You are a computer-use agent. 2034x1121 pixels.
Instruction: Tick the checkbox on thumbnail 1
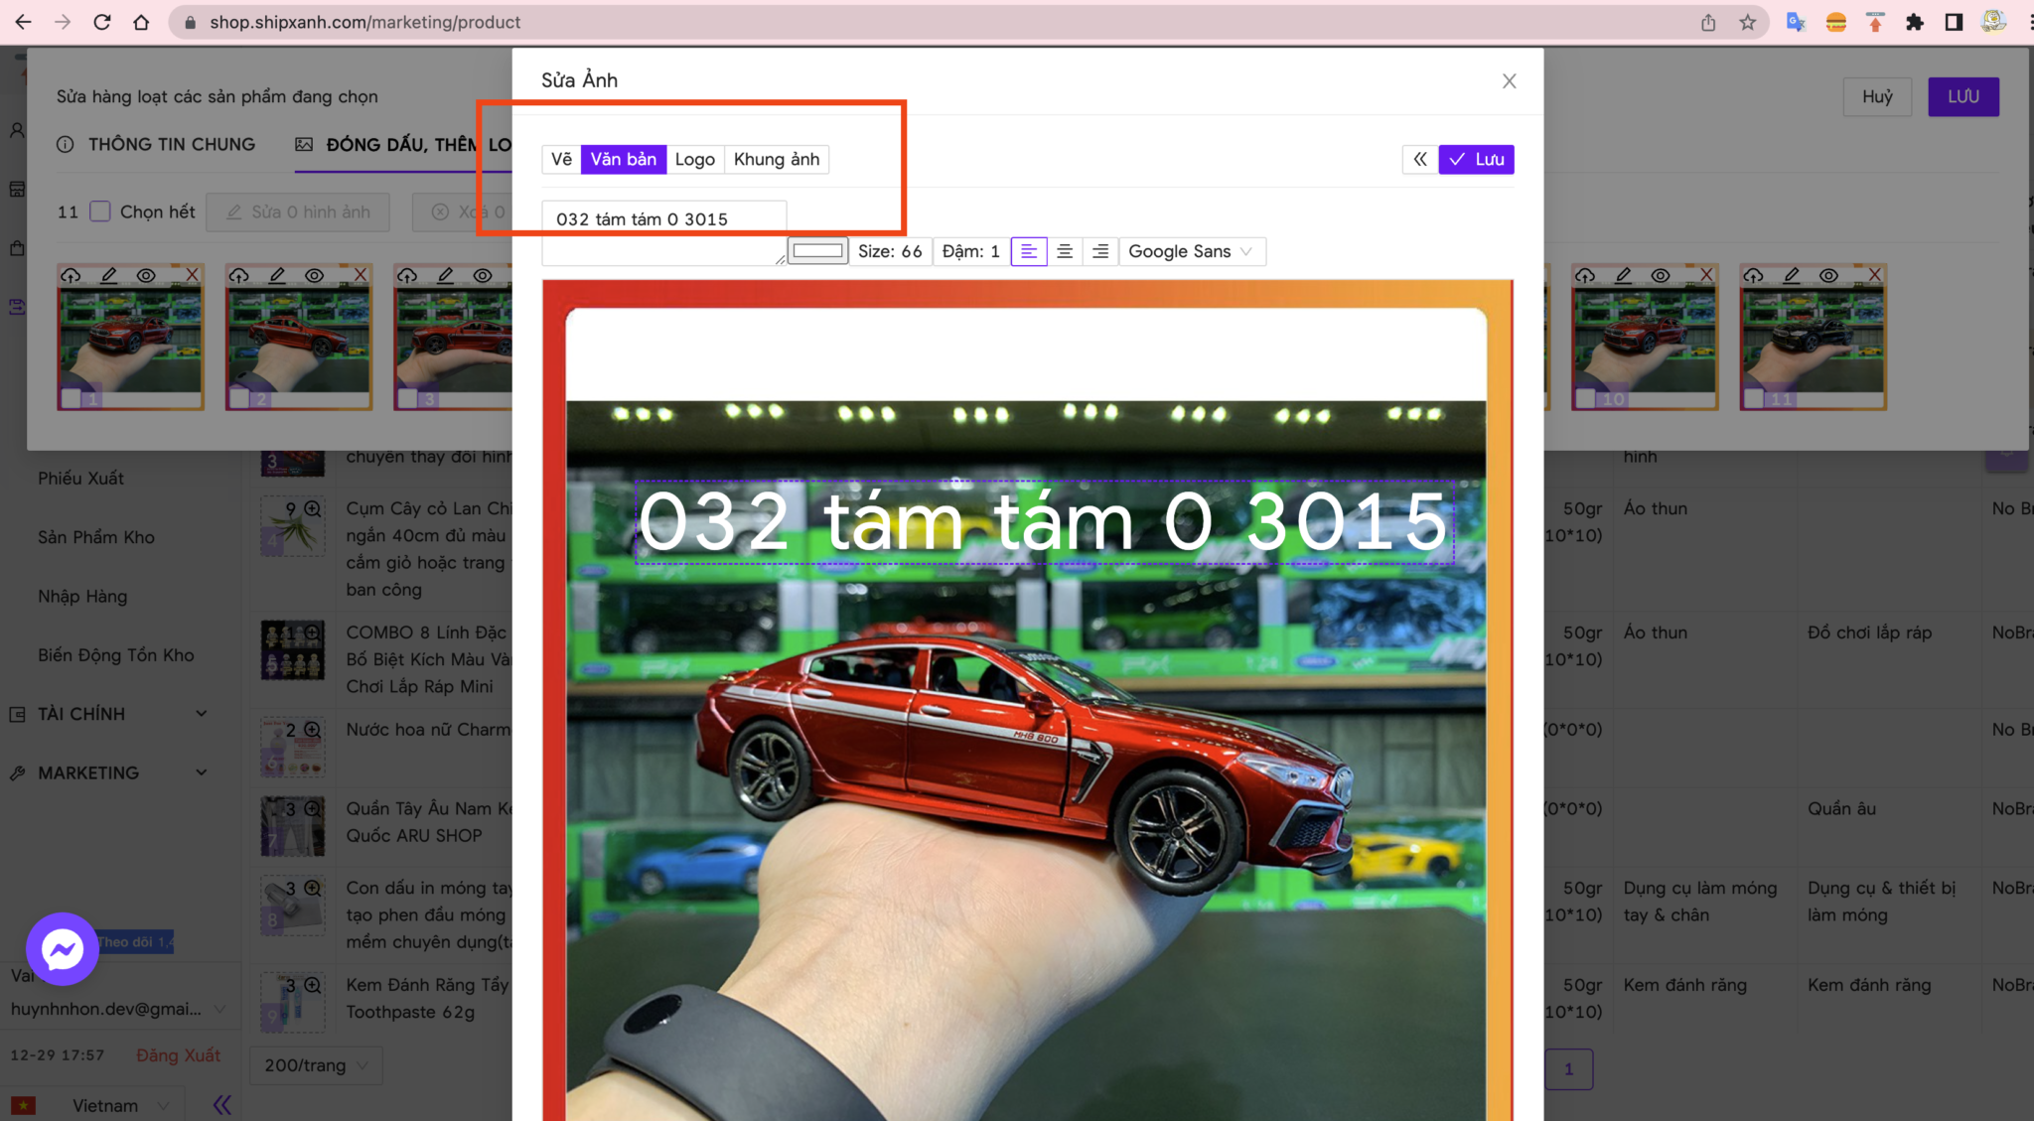(71, 395)
